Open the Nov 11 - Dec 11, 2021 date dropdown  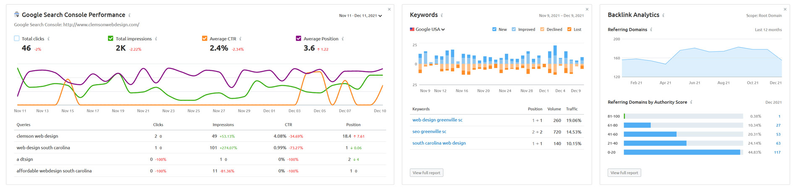(x=360, y=15)
